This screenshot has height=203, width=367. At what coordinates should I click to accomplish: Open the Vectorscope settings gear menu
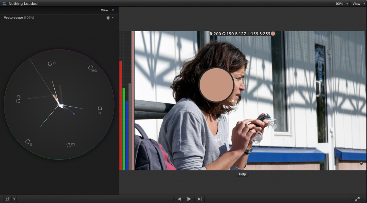(108, 18)
